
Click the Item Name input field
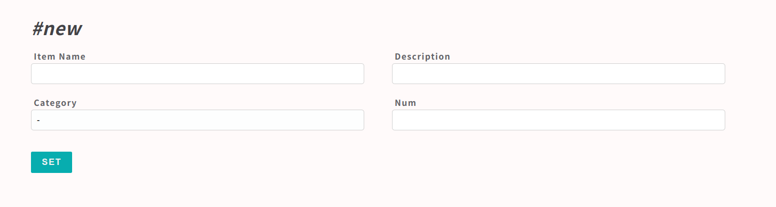coord(198,74)
